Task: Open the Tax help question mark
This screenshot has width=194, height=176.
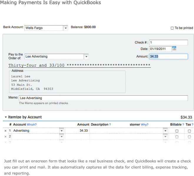Action: click(193, 125)
